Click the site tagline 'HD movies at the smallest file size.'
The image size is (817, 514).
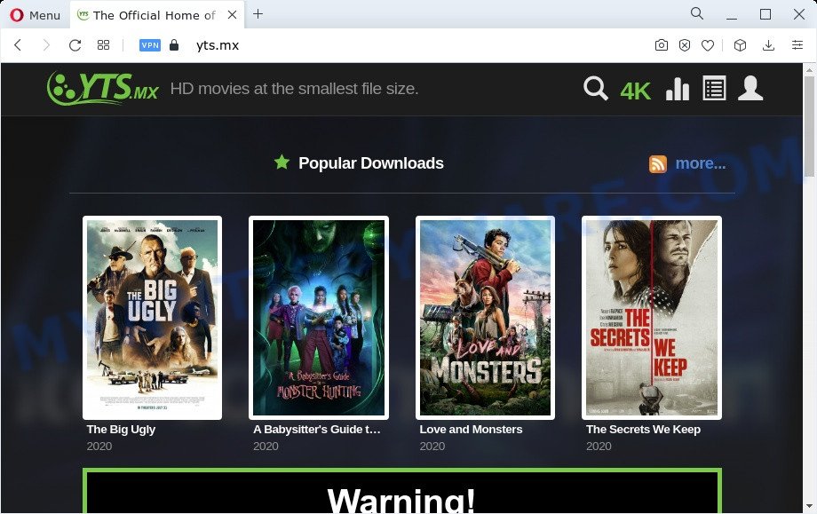pos(295,89)
